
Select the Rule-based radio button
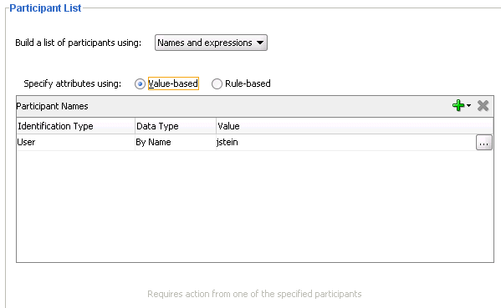(217, 83)
